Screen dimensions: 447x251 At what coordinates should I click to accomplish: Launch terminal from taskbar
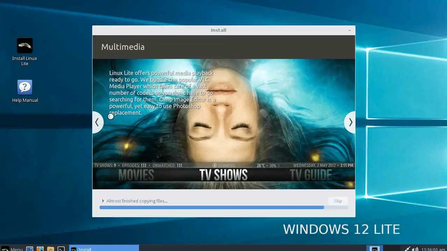coord(61,249)
